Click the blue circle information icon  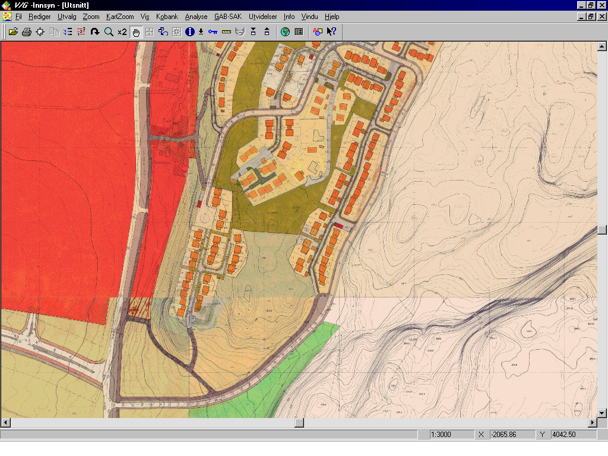pyautogui.click(x=189, y=32)
